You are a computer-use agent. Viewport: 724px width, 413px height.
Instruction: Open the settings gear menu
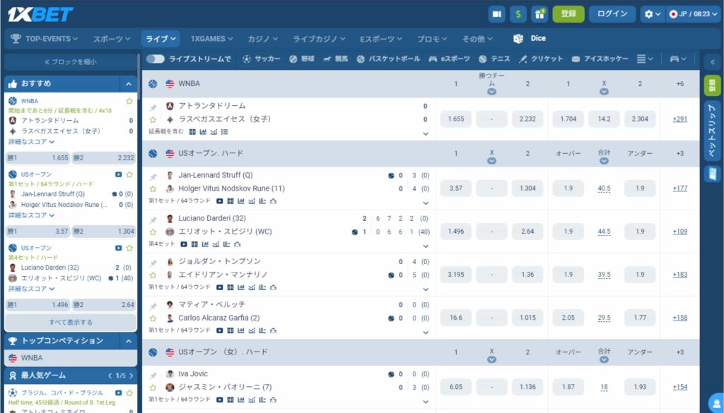[x=652, y=14]
